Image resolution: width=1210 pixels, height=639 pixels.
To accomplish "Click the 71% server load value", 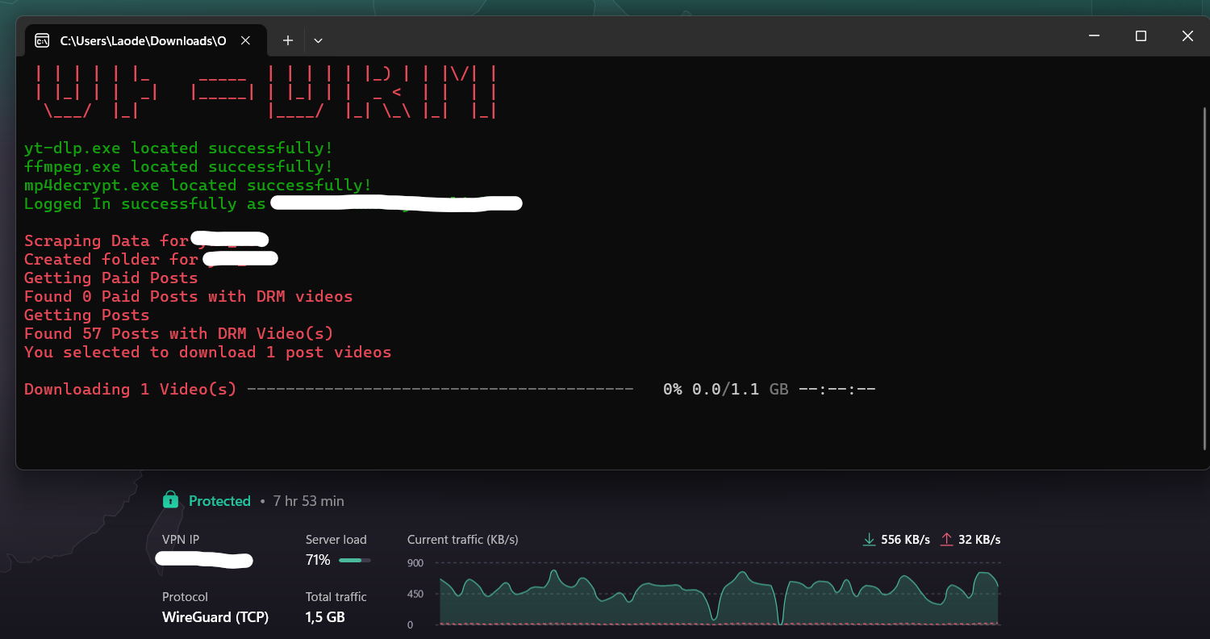I will click(318, 560).
